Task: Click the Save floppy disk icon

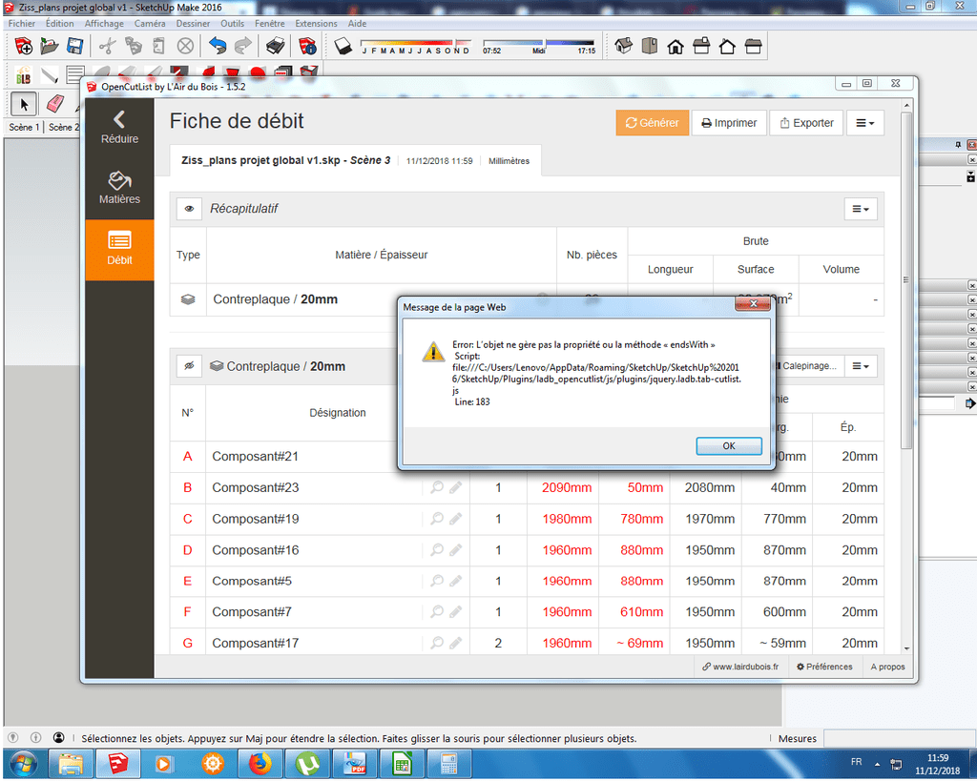Action: coord(74,46)
